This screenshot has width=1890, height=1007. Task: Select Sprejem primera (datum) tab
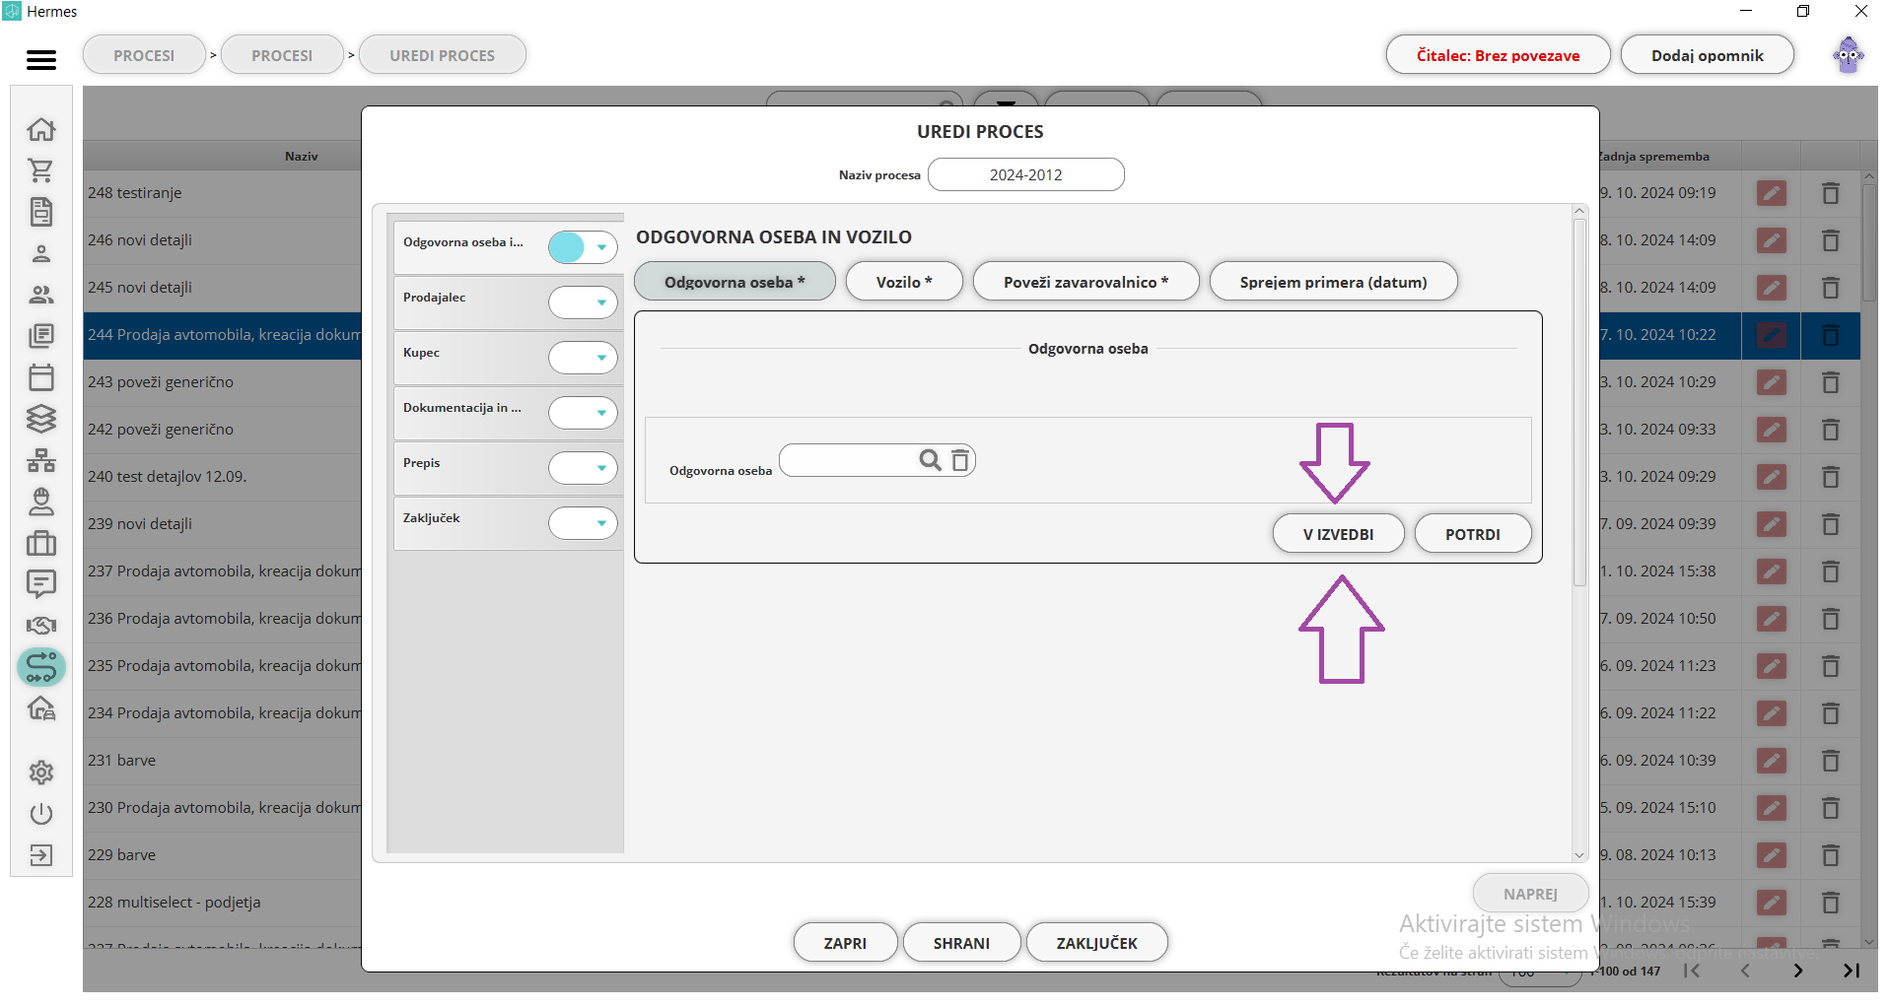point(1333,282)
